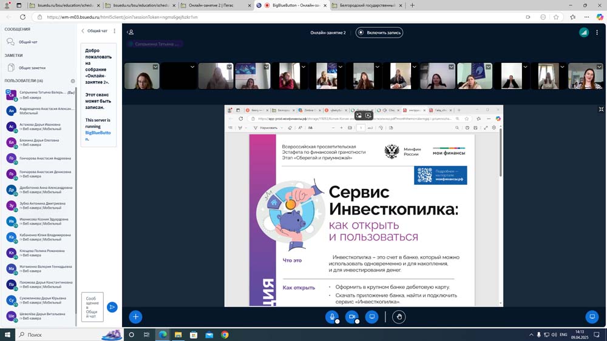Reload the page in browser
Viewport: 607px width, 341px height.
[x=23, y=17]
